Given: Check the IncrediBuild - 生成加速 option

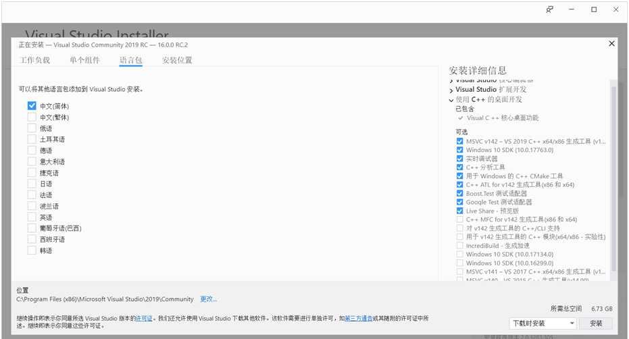Looking at the screenshot, I should [x=459, y=246].
